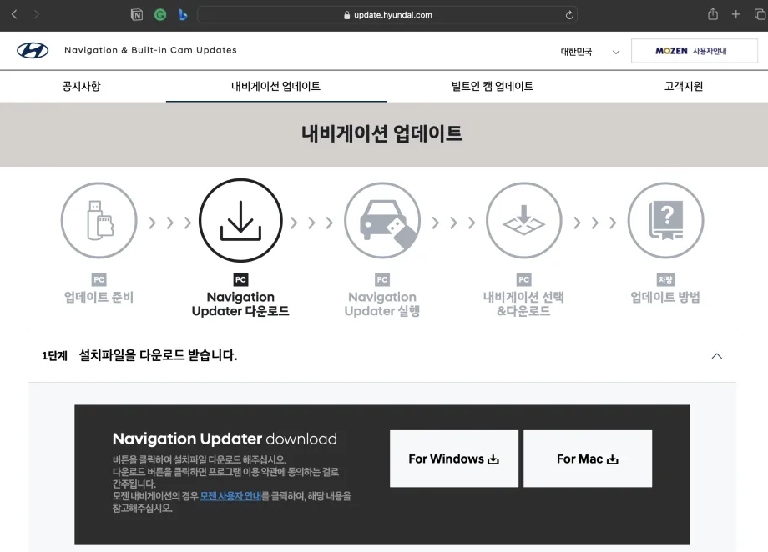Screen dimensions: 768x552
Task: Click the MOZEN 사용자안내 button
Action: pyautogui.click(x=695, y=50)
